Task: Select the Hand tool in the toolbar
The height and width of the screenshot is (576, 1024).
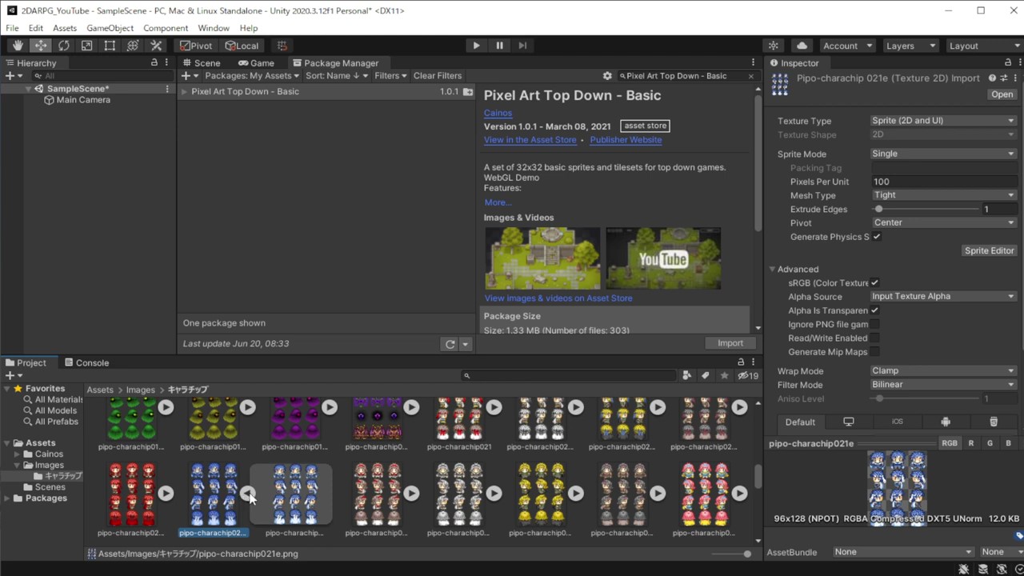Action: (18, 46)
